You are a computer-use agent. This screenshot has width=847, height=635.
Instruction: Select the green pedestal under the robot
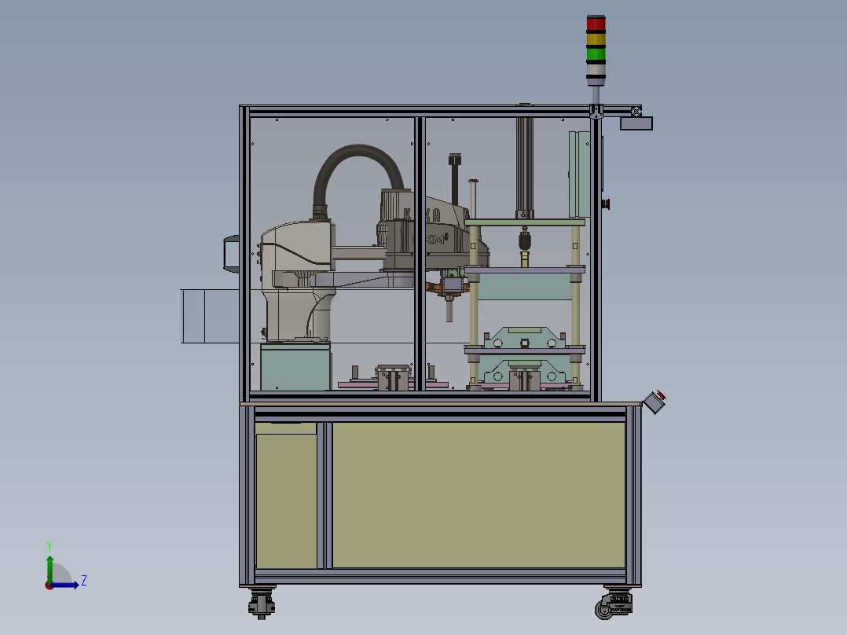[x=295, y=366]
